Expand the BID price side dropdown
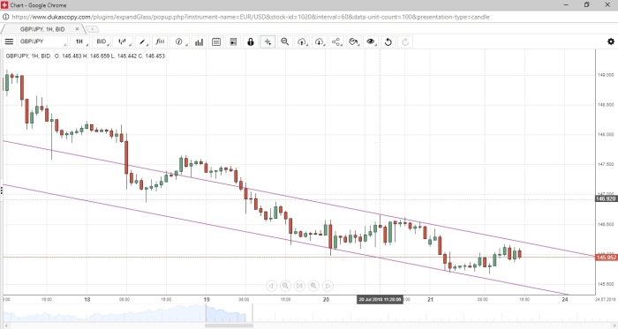 pyautogui.click(x=102, y=41)
